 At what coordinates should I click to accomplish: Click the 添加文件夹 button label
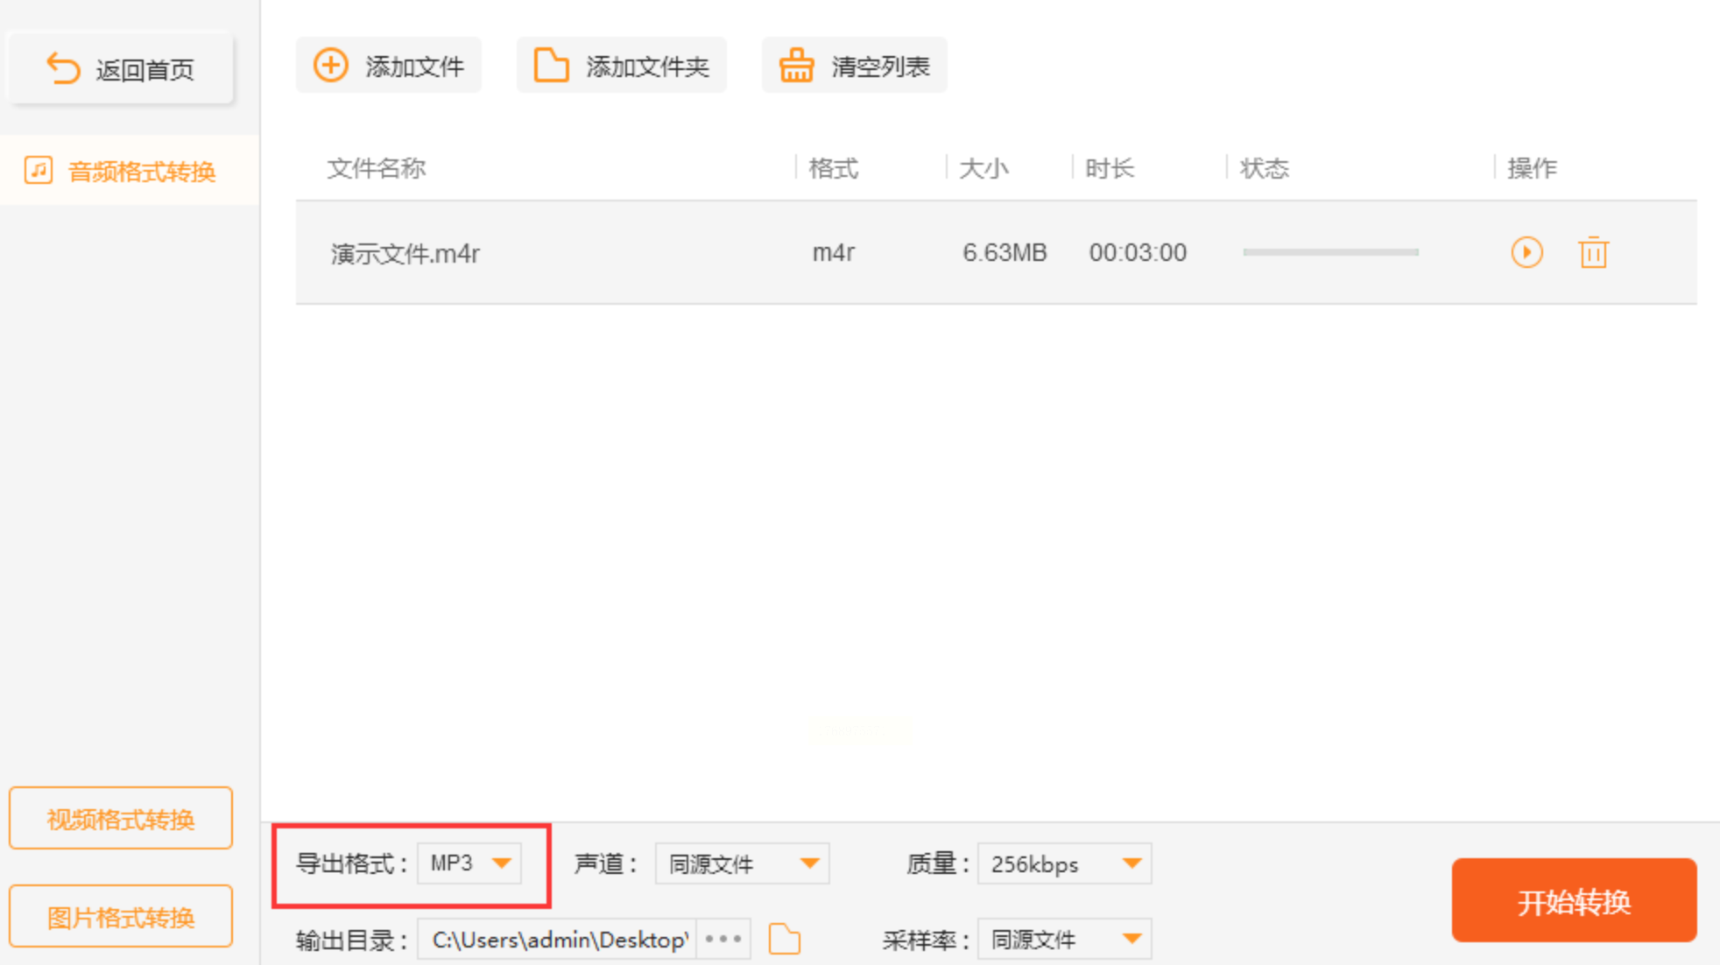[x=647, y=67]
